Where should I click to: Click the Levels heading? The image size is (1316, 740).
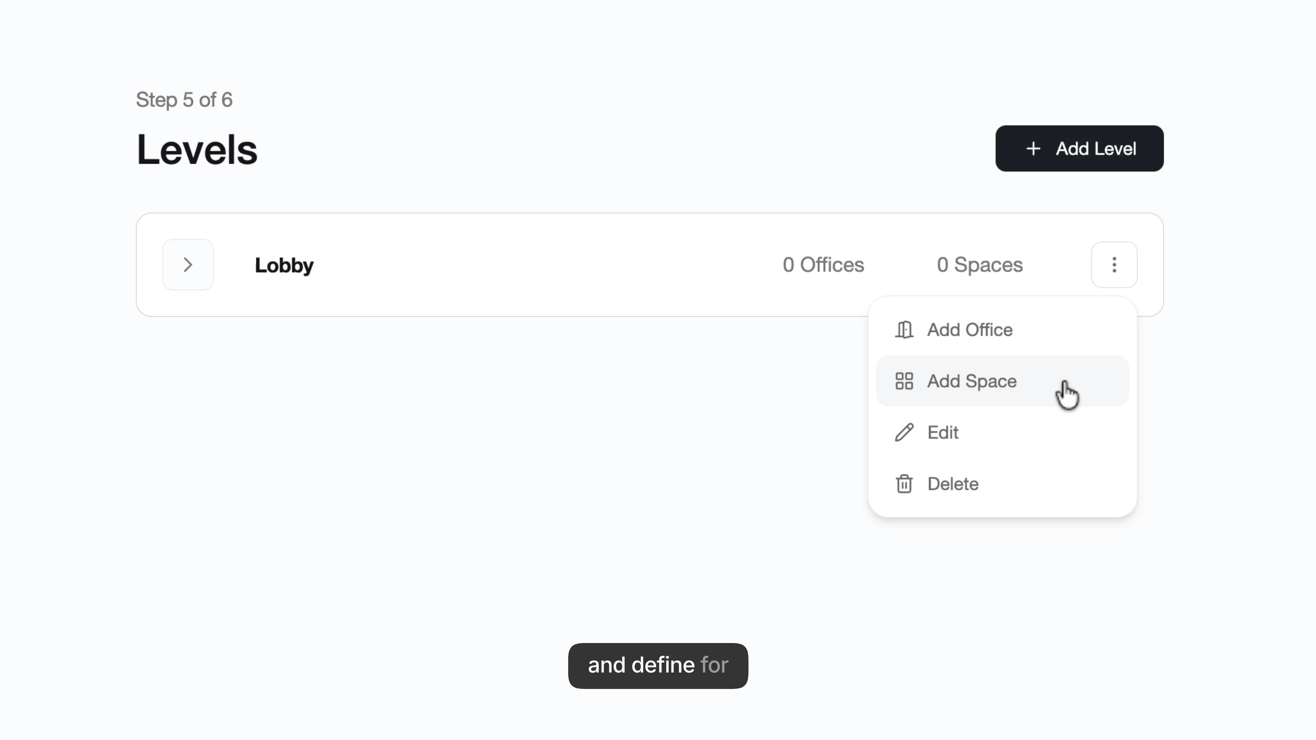coord(197,149)
